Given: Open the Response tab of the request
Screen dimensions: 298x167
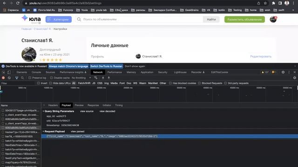Looking at the screenshot, I should 93,105.
